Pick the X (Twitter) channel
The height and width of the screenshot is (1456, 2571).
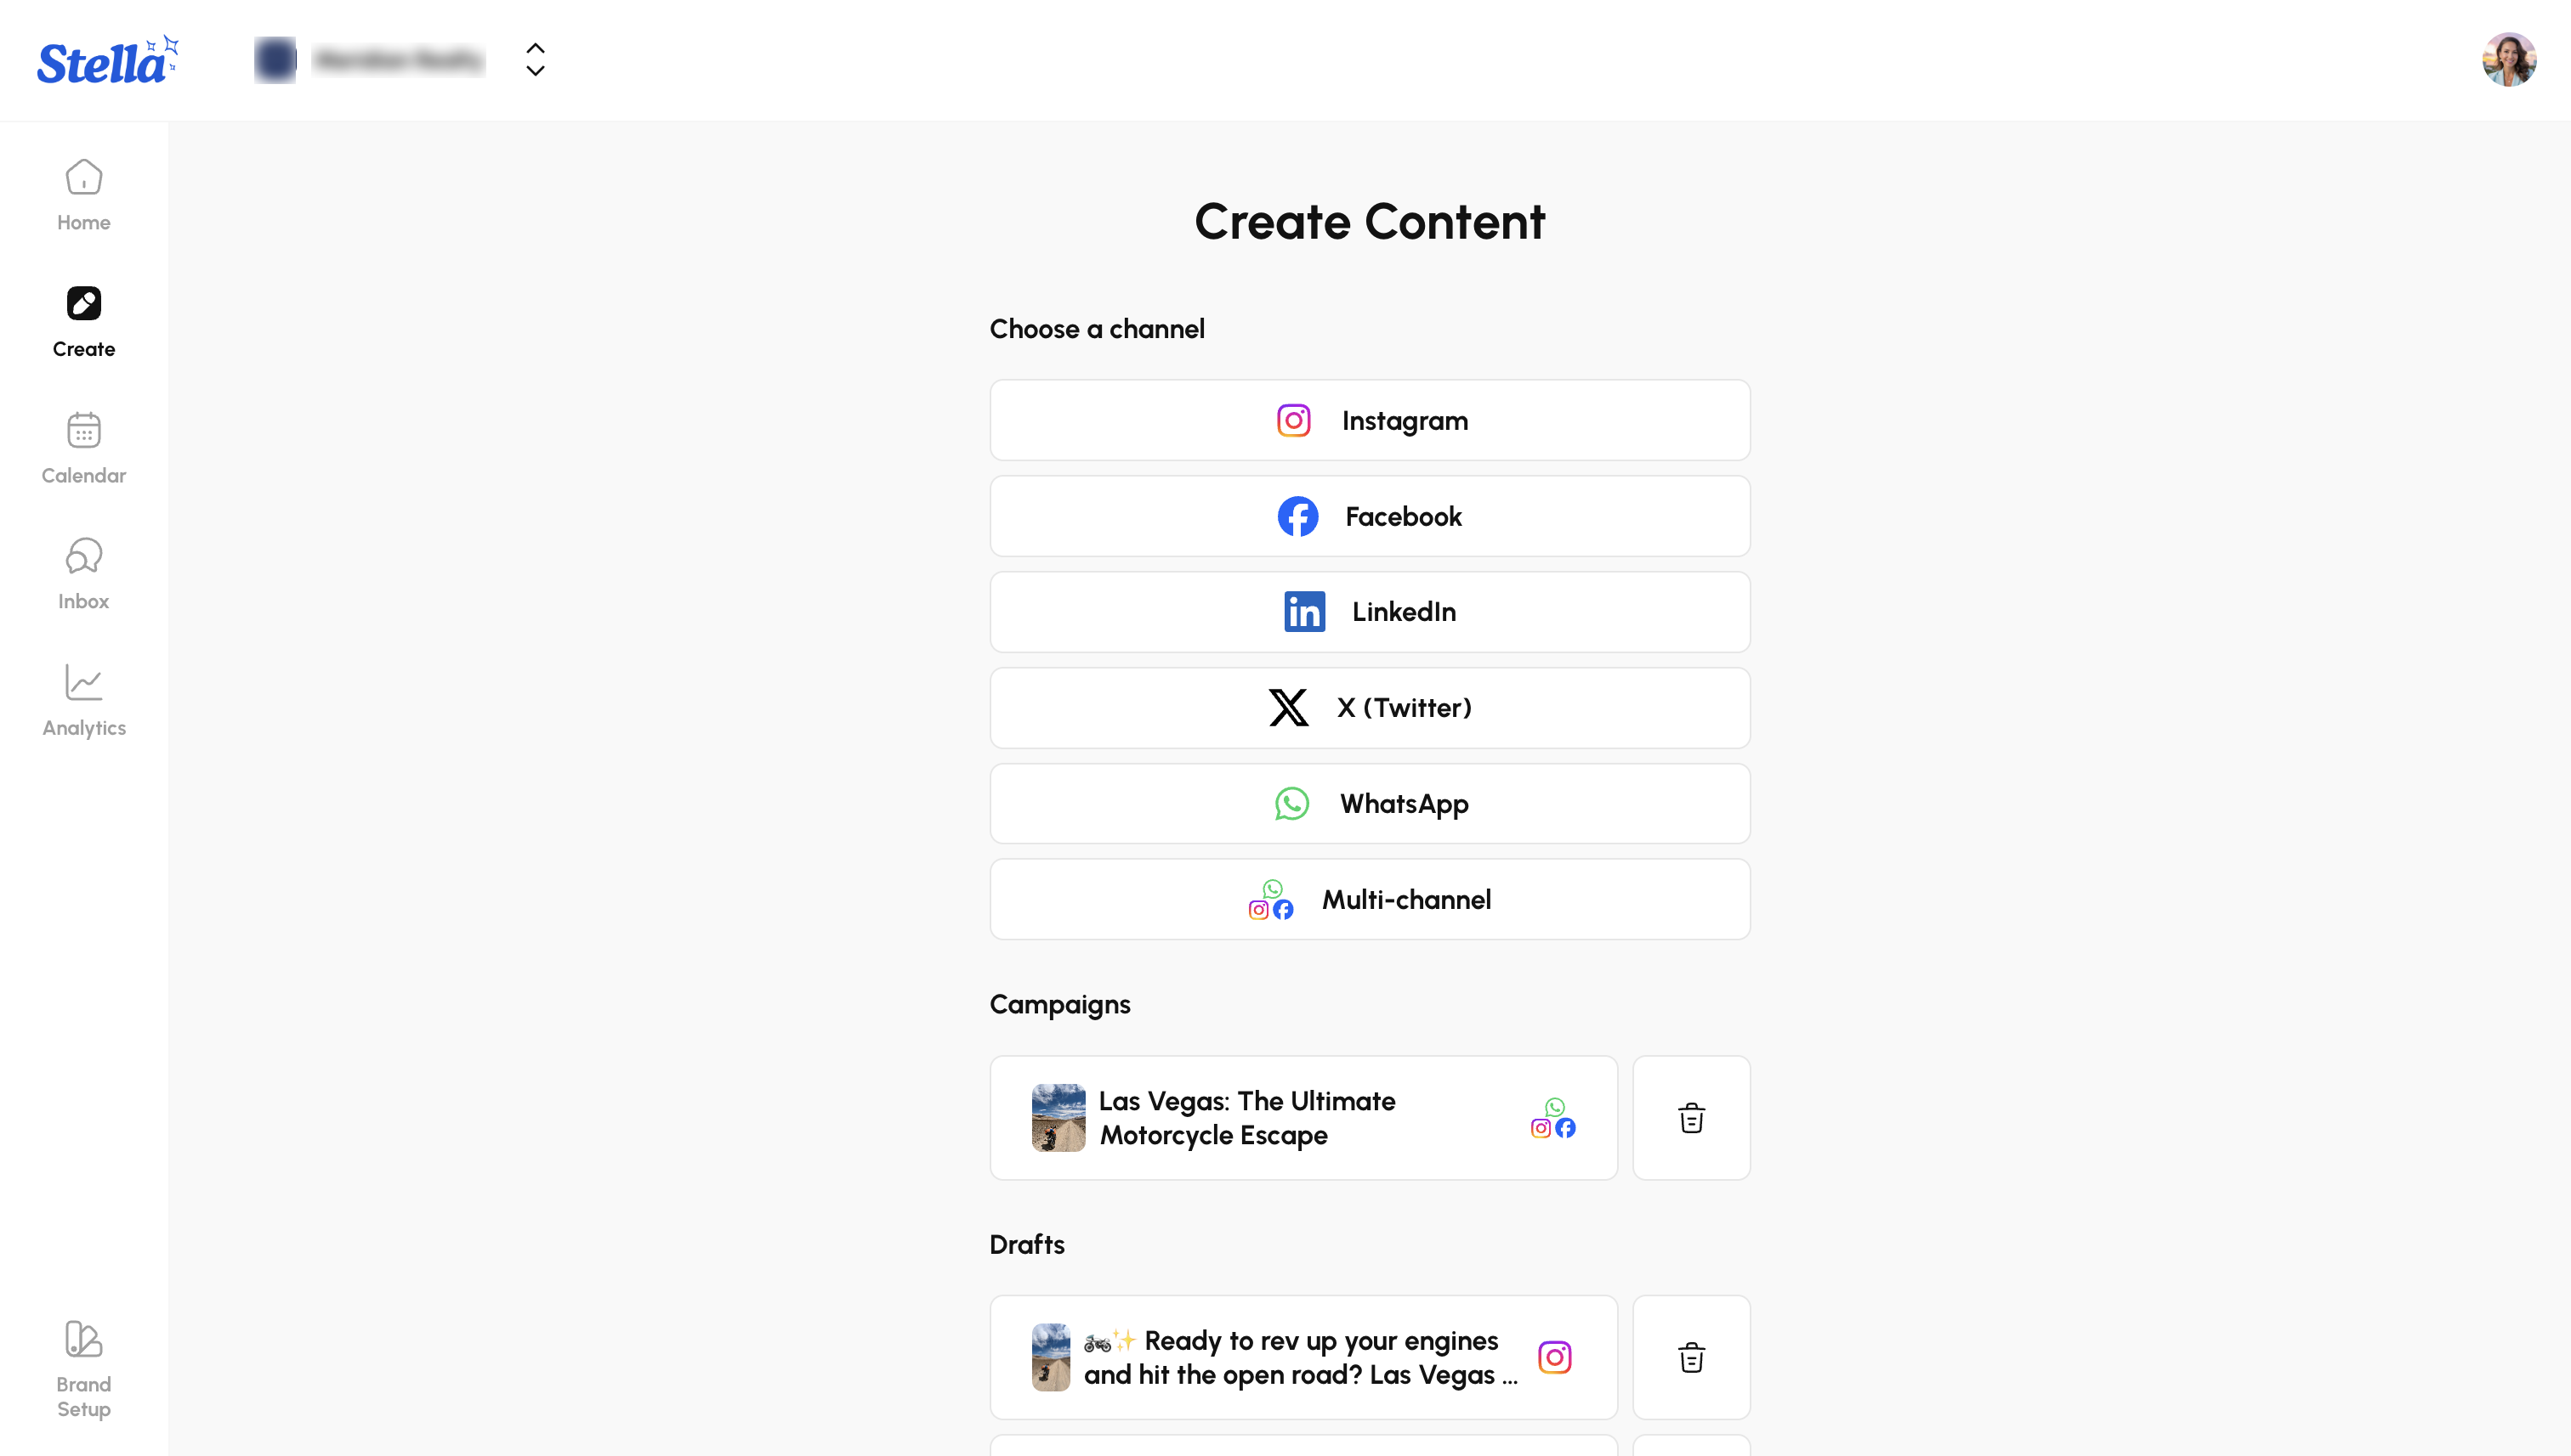click(x=1370, y=708)
